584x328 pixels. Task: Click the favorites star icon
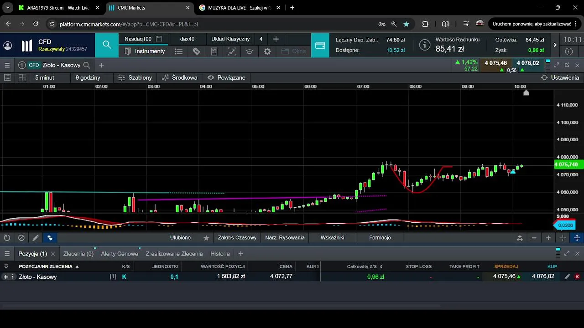(x=206, y=238)
